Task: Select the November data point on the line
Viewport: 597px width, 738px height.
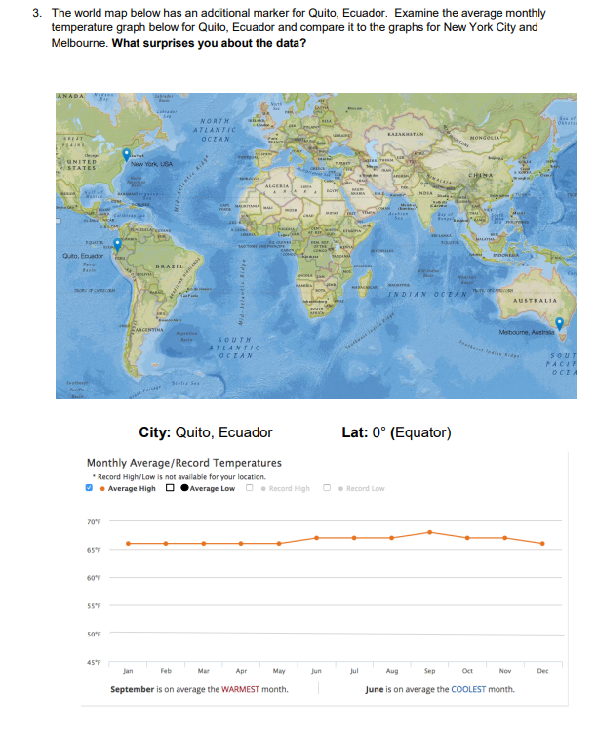Action: click(x=504, y=538)
